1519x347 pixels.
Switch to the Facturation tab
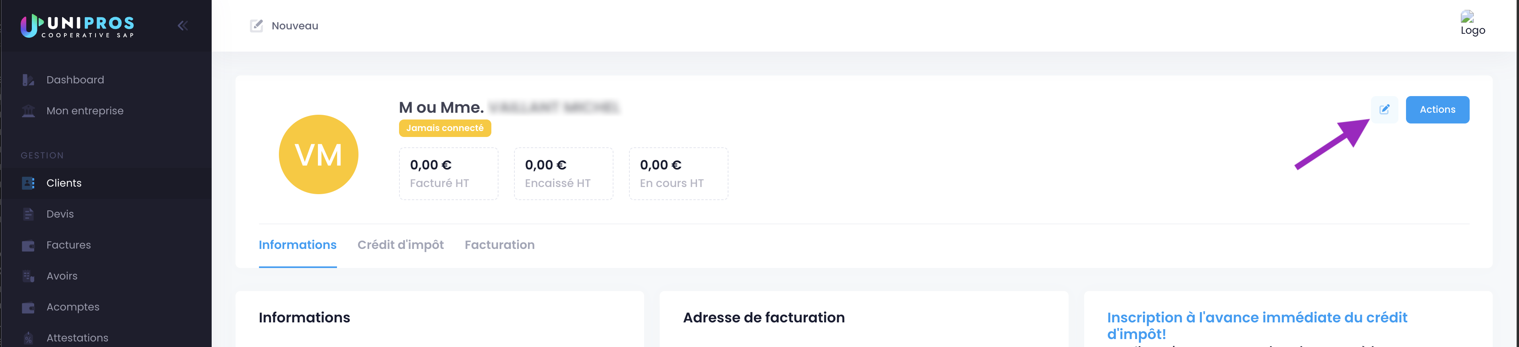499,245
